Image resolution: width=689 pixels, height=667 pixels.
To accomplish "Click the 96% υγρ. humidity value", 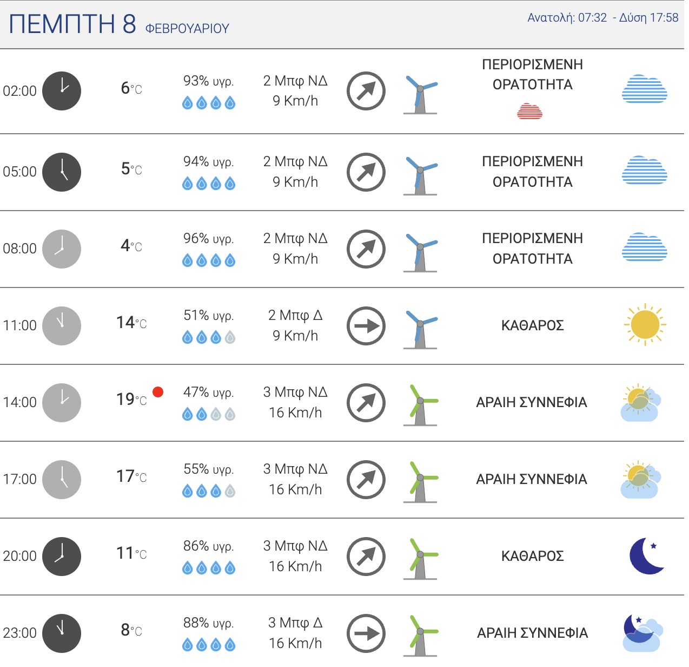I will 209,239.
